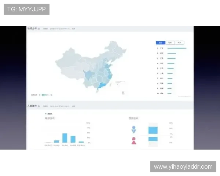The height and width of the screenshot is (176, 220).
Task: Click the Zhejiang province on the map
Action: coord(110,77)
